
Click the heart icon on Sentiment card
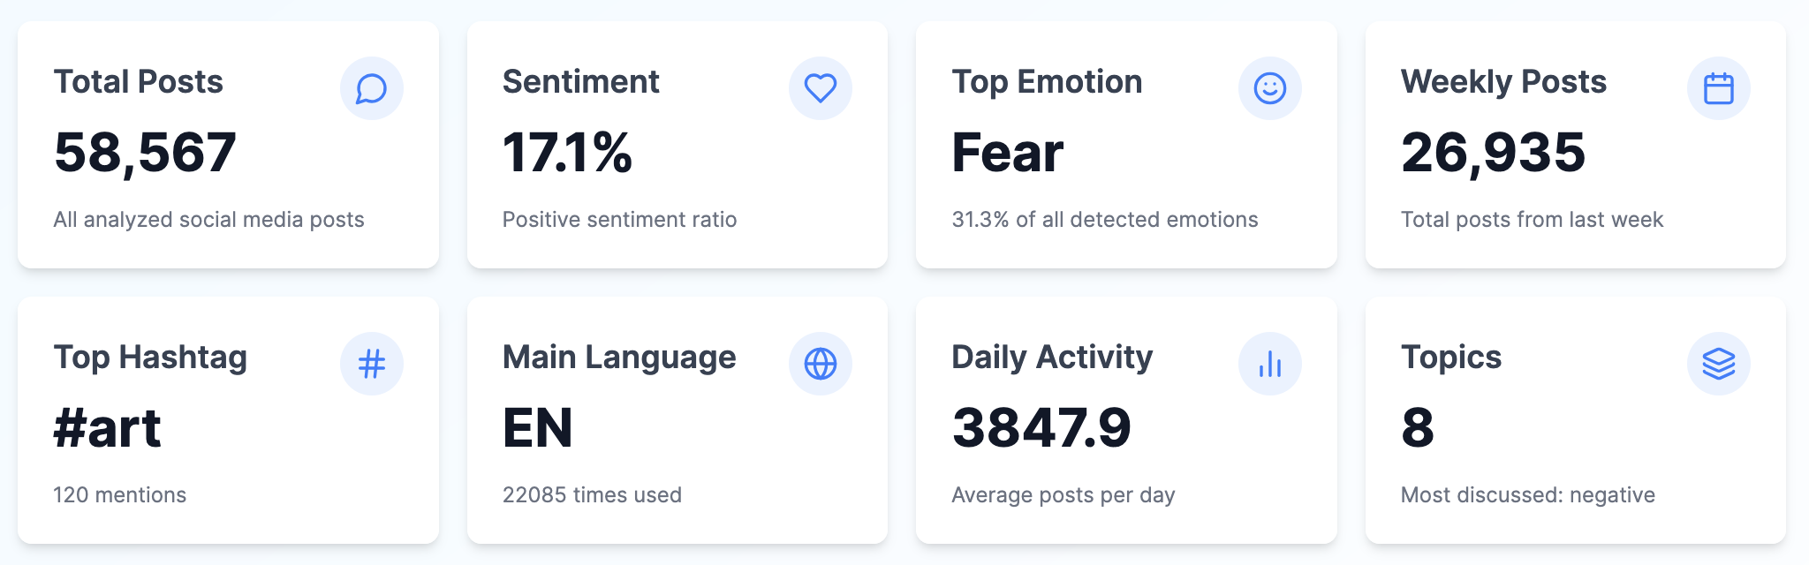(x=821, y=88)
